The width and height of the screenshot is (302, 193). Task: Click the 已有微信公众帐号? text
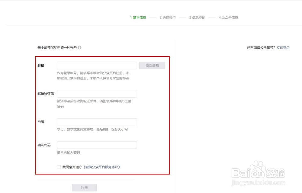261,48
